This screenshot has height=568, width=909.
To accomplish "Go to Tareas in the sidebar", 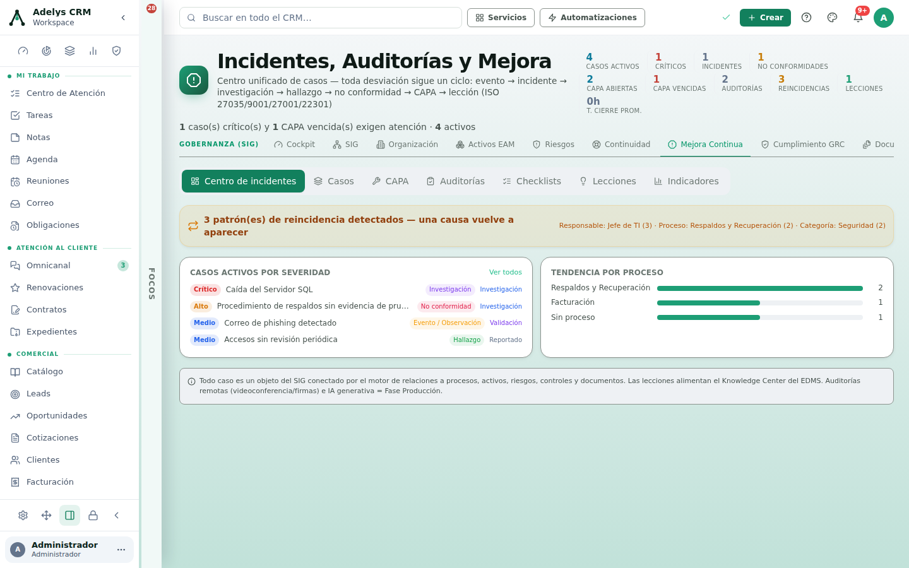I will 69,115.
